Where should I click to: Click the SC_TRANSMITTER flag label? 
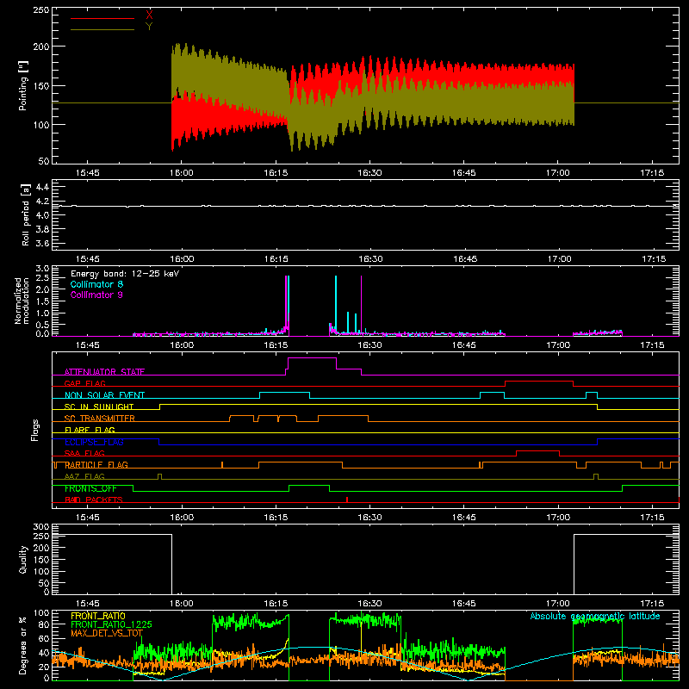pos(100,419)
